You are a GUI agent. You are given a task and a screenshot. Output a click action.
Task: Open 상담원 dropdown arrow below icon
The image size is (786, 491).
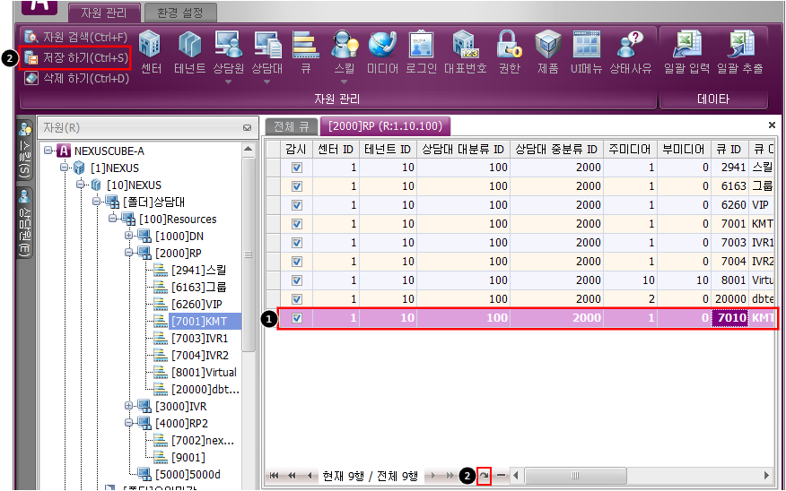coord(228,82)
